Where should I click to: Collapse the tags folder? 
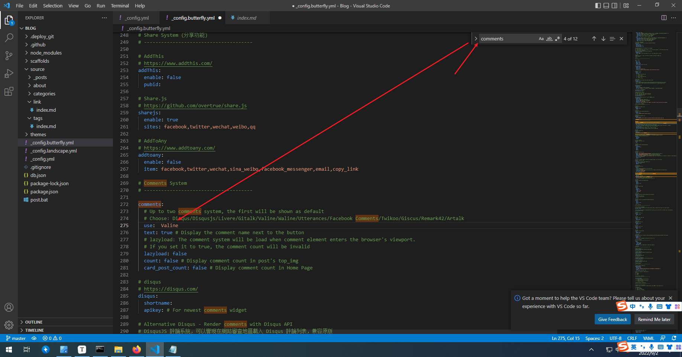[65, 118]
